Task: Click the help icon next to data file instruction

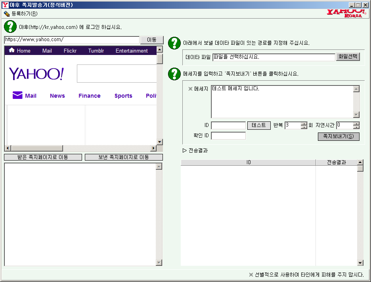Action: click(174, 43)
